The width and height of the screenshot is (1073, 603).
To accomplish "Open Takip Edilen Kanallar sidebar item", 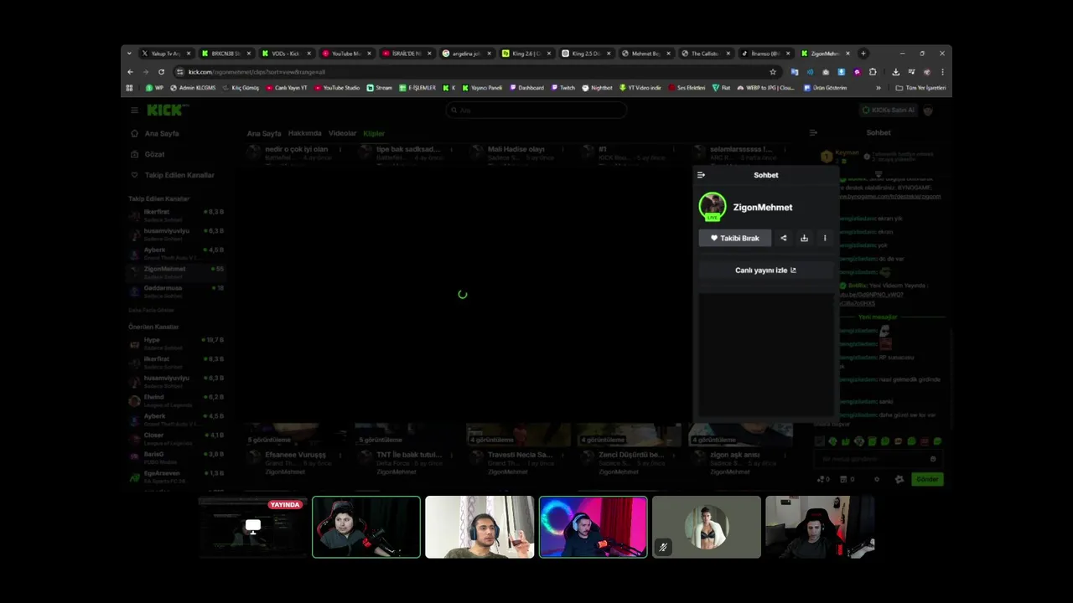I will 173,175.
